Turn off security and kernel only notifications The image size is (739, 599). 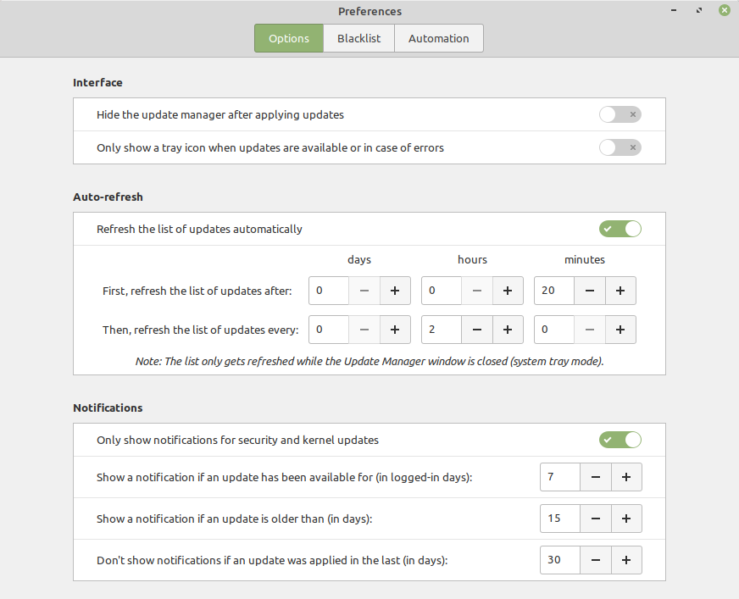pos(620,440)
